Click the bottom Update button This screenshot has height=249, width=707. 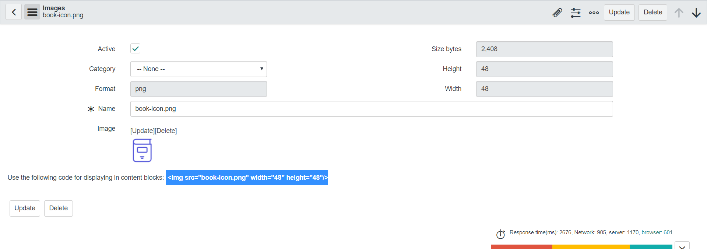pos(25,208)
